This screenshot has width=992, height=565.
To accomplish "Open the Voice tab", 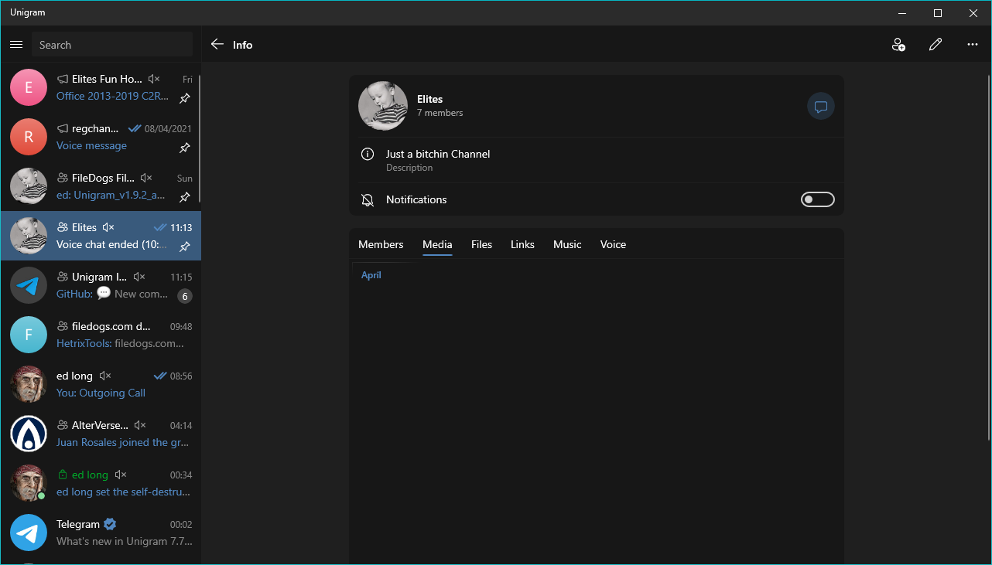I will click(x=613, y=244).
